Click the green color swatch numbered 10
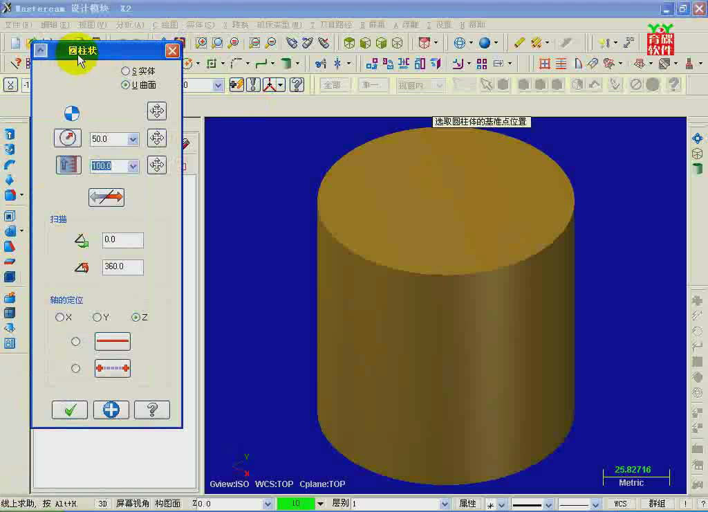 pyautogui.click(x=296, y=504)
